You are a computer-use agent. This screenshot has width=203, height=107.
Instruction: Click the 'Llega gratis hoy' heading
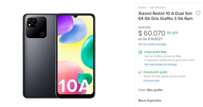[155, 52]
